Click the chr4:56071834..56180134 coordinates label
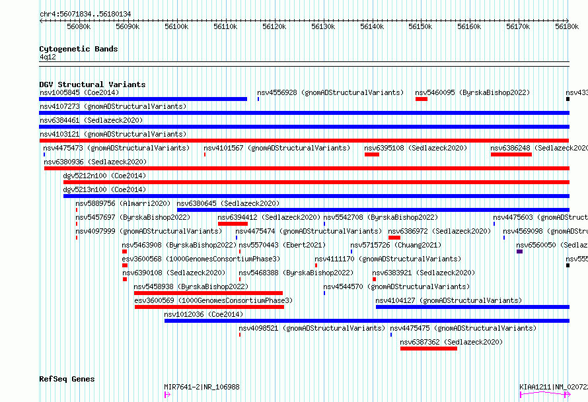Image resolution: width=588 pixels, height=402 pixels. (x=85, y=15)
